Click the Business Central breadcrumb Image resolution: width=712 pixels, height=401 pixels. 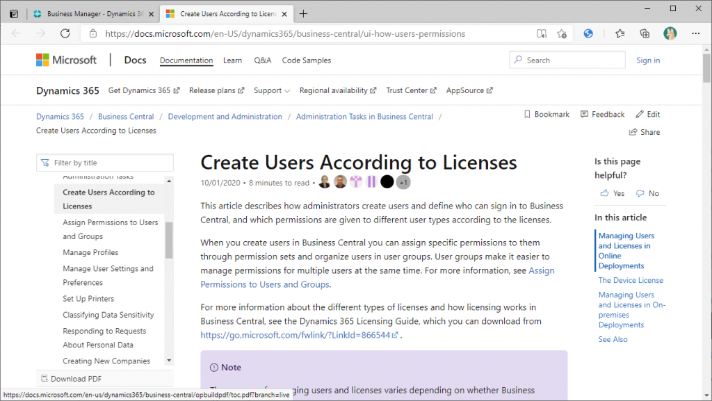126,117
